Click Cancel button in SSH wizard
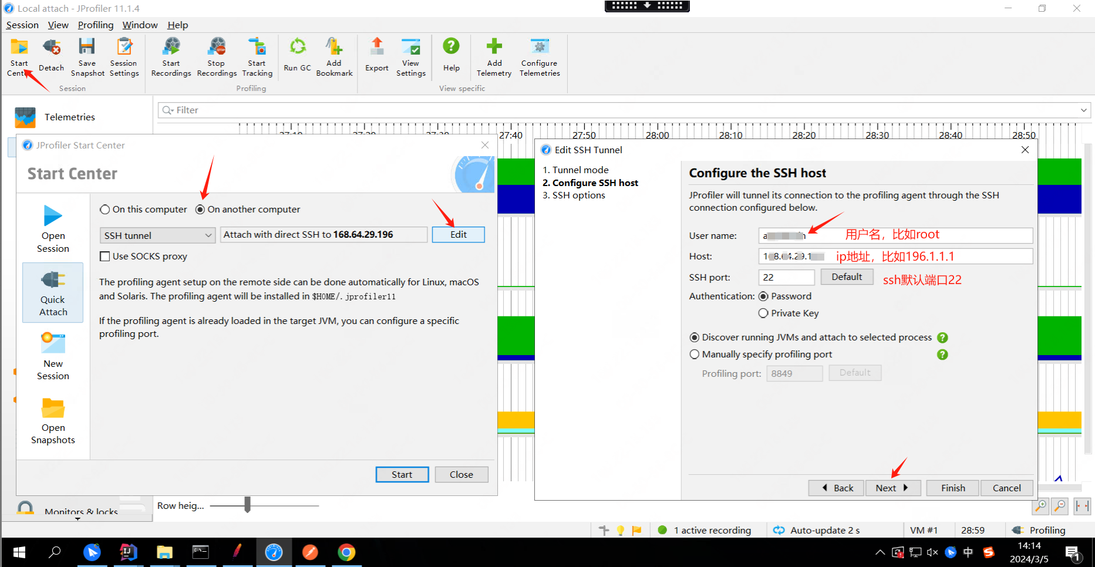Screen dimensions: 1095x567 point(1007,488)
